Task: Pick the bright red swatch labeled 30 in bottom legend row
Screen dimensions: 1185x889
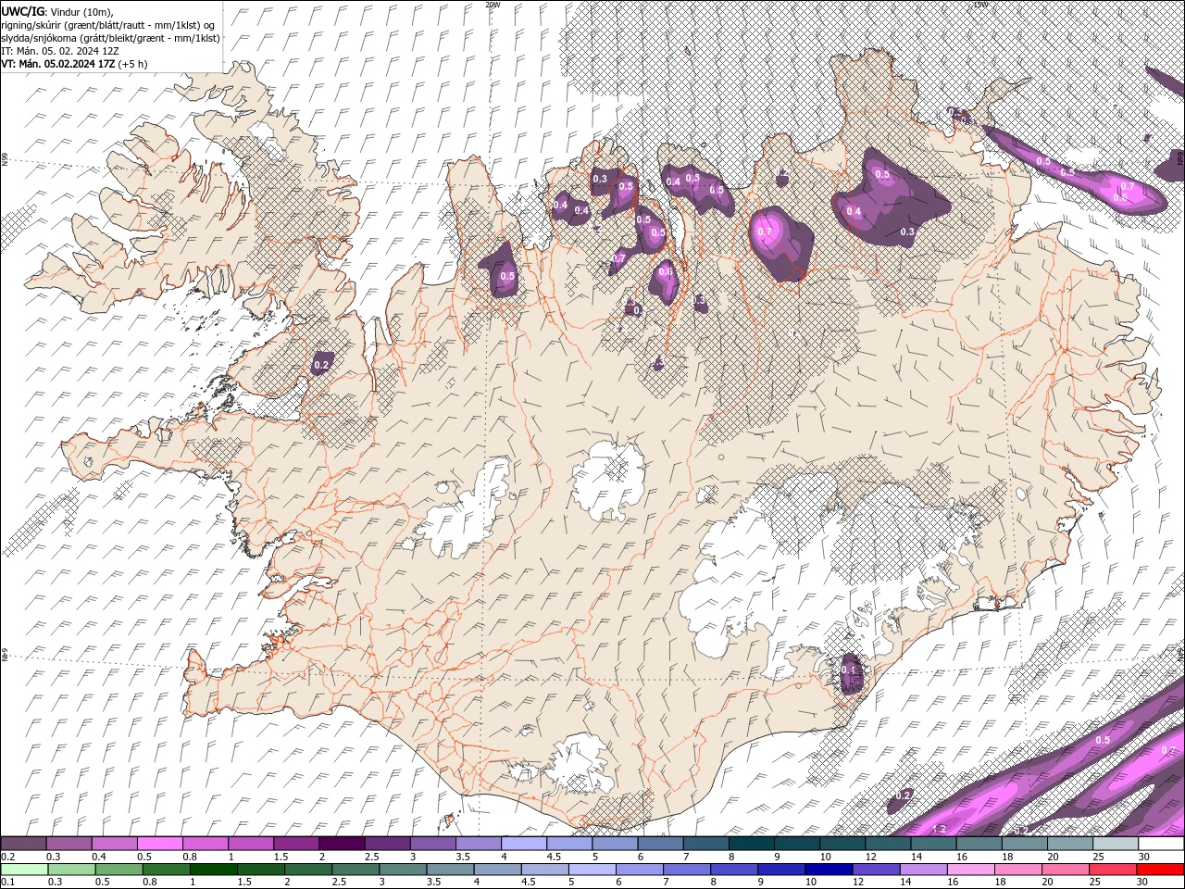Action: point(1160,869)
